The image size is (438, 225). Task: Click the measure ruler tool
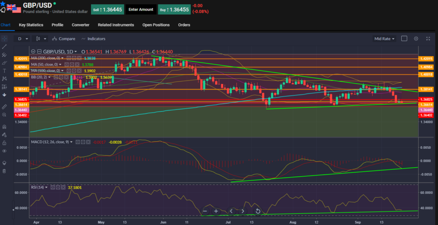(4, 106)
